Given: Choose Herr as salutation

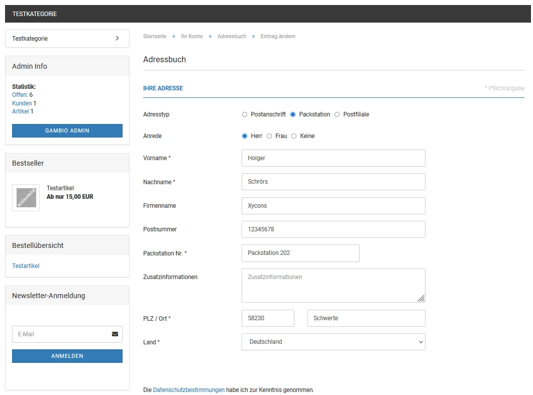Looking at the screenshot, I should click(x=245, y=136).
